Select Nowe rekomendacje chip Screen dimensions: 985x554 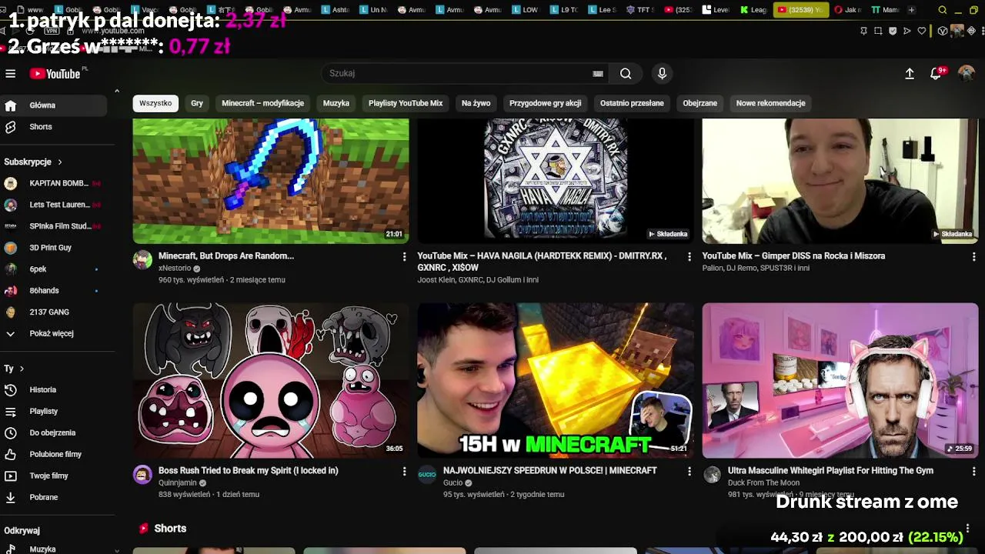coord(770,103)
